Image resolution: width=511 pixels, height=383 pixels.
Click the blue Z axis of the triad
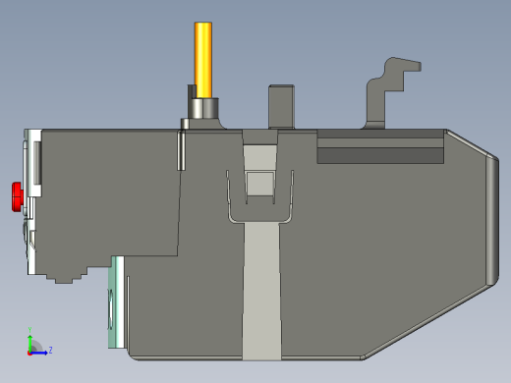39,353
